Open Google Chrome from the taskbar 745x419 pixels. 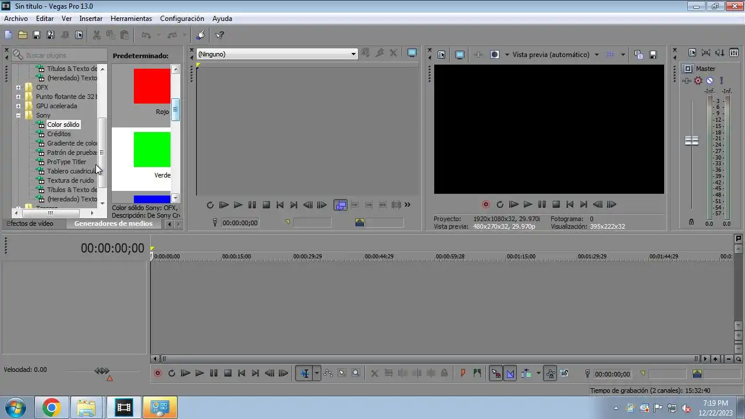51,408
